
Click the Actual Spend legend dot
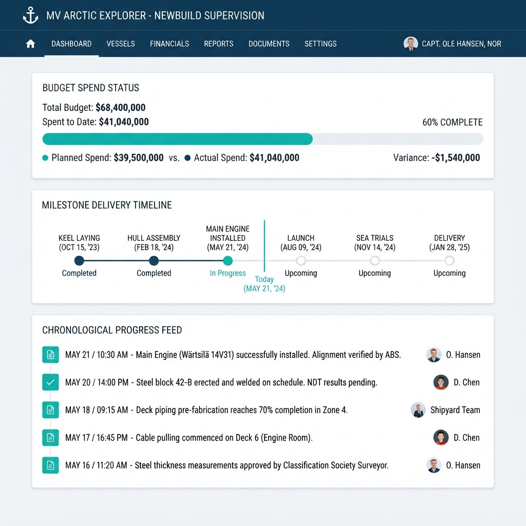[187, 158]
